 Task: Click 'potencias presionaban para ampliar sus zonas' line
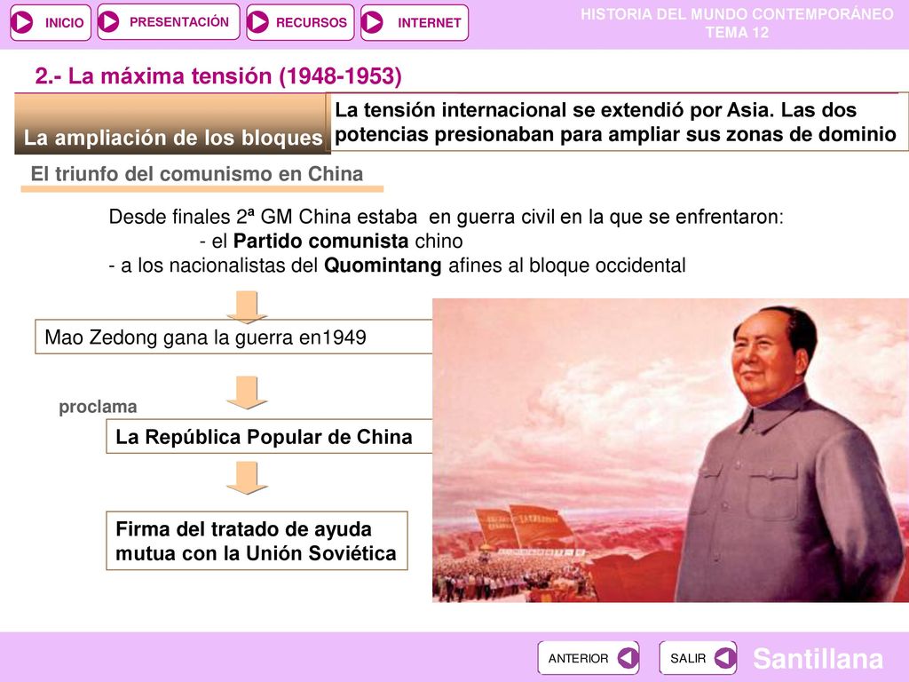(616, 134)
